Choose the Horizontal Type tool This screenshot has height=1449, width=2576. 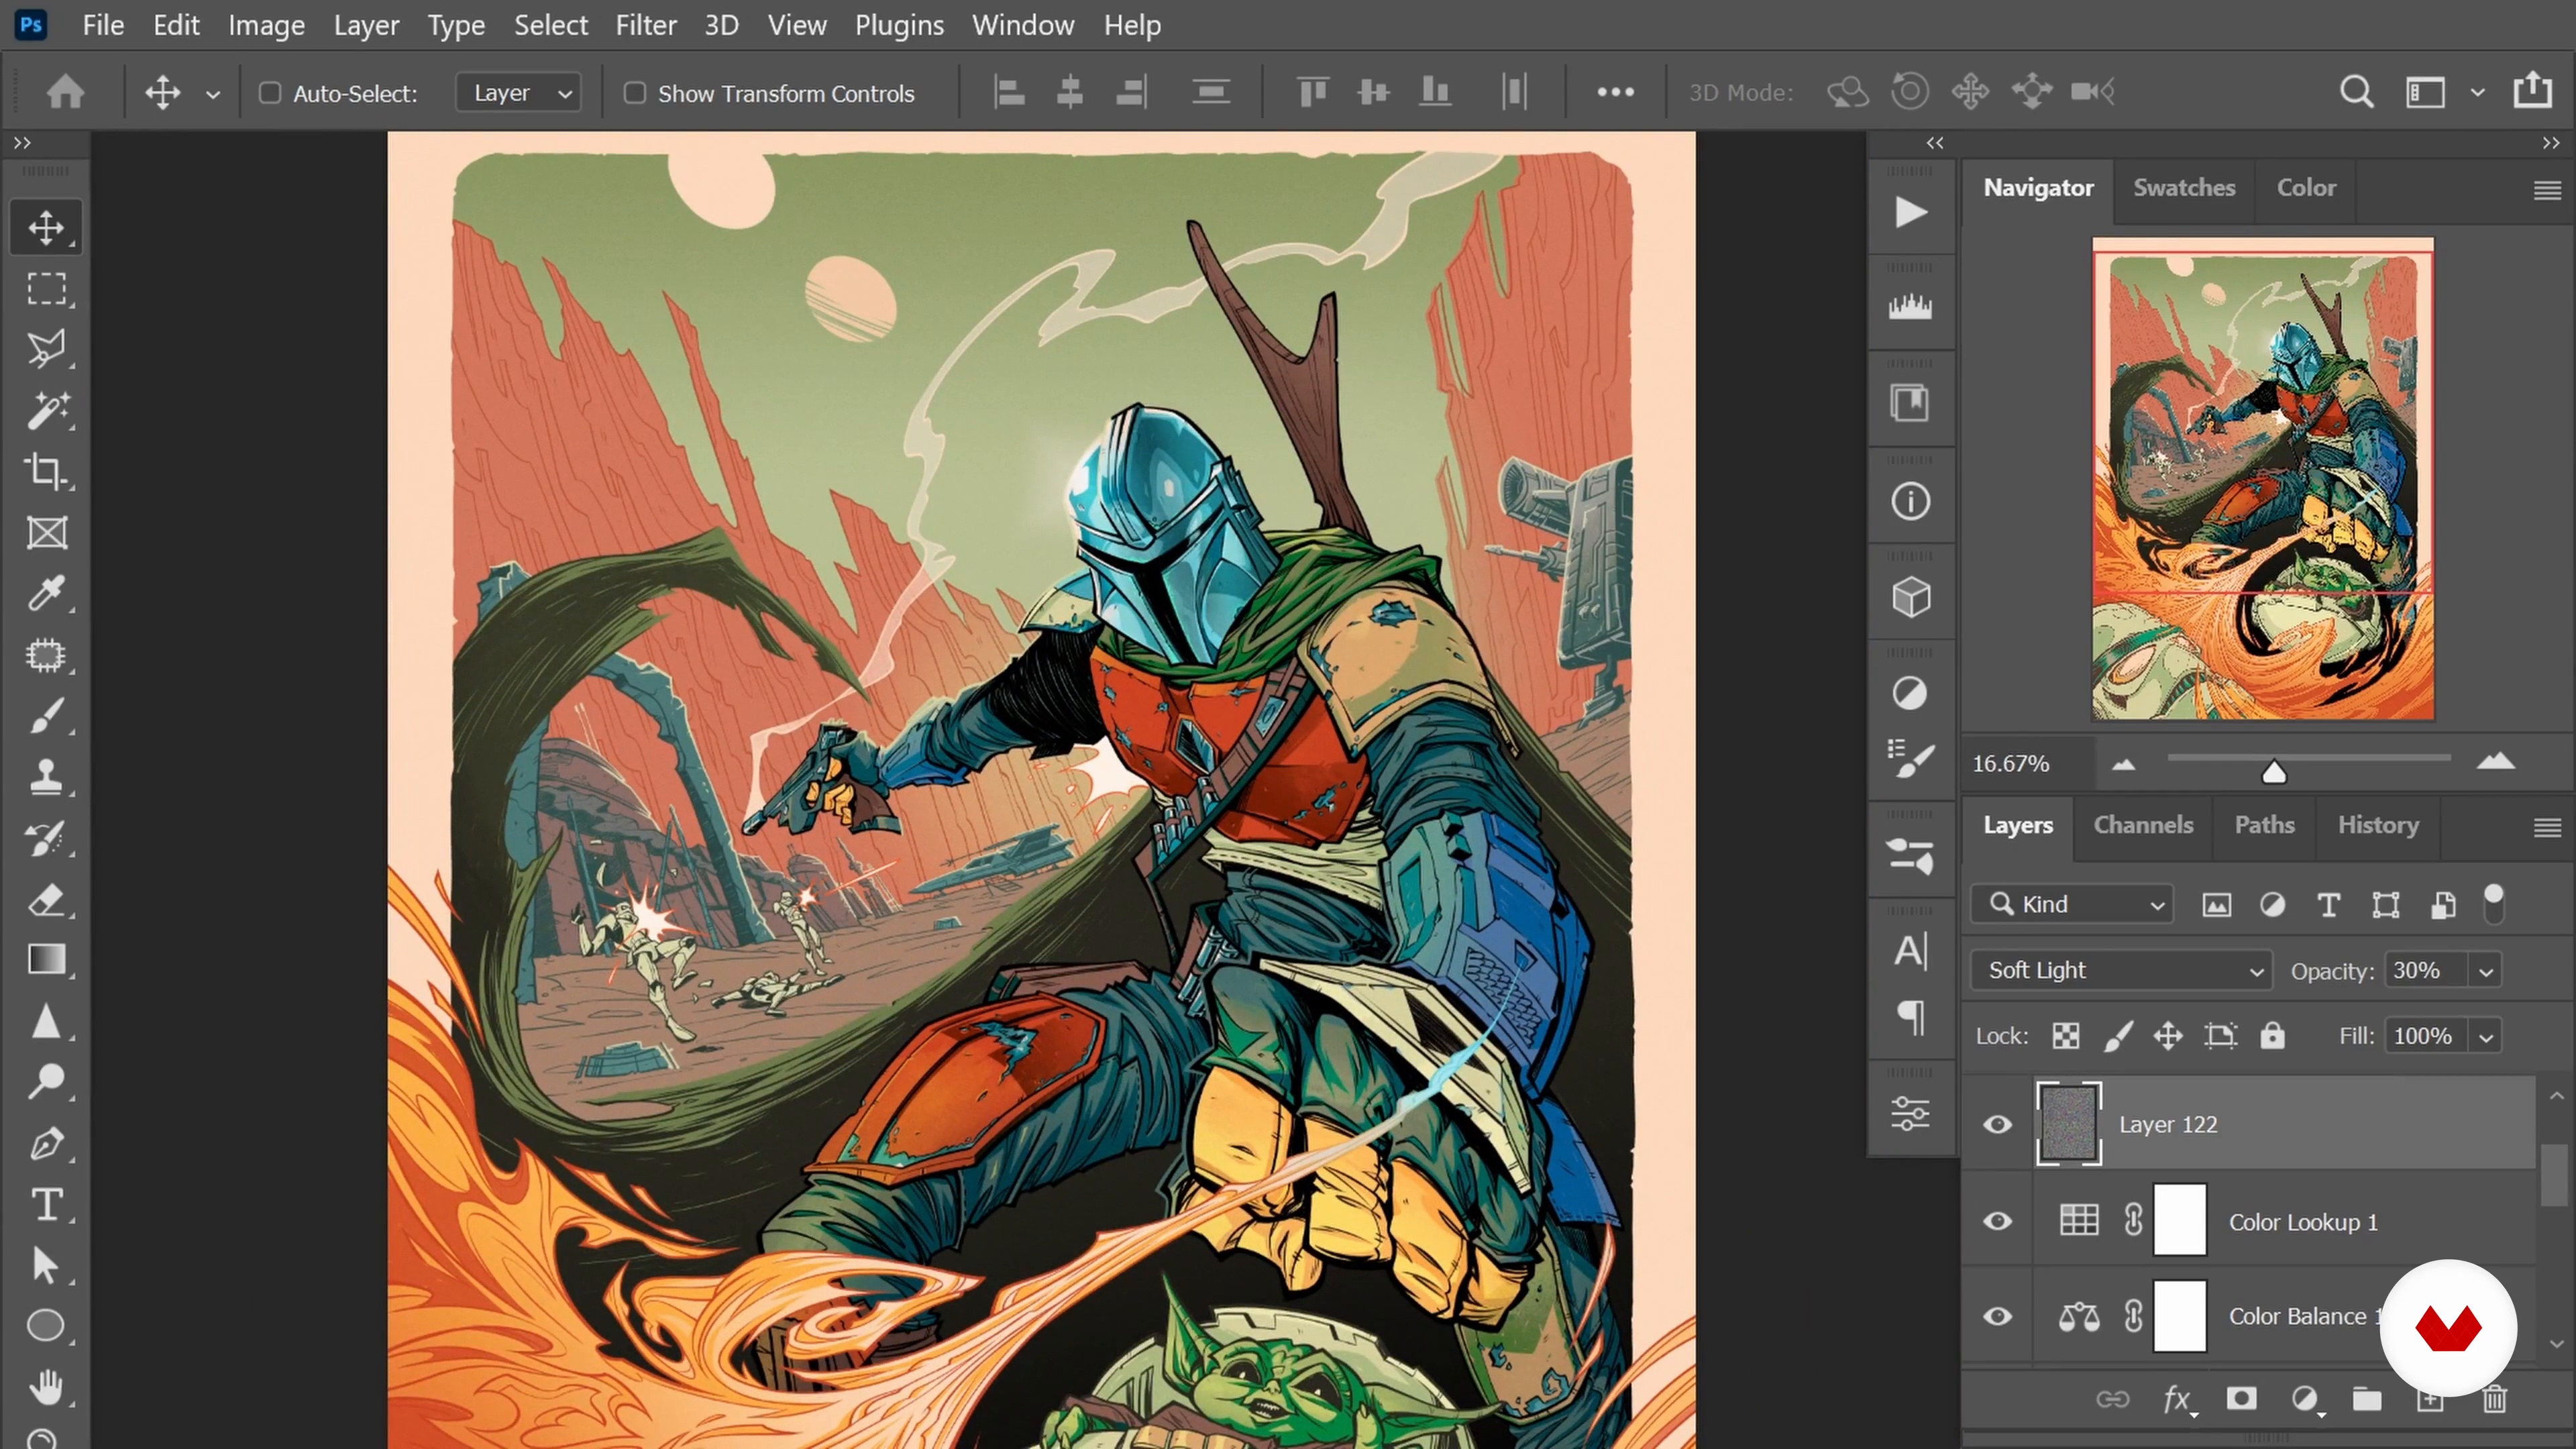tap(46, 1205)
